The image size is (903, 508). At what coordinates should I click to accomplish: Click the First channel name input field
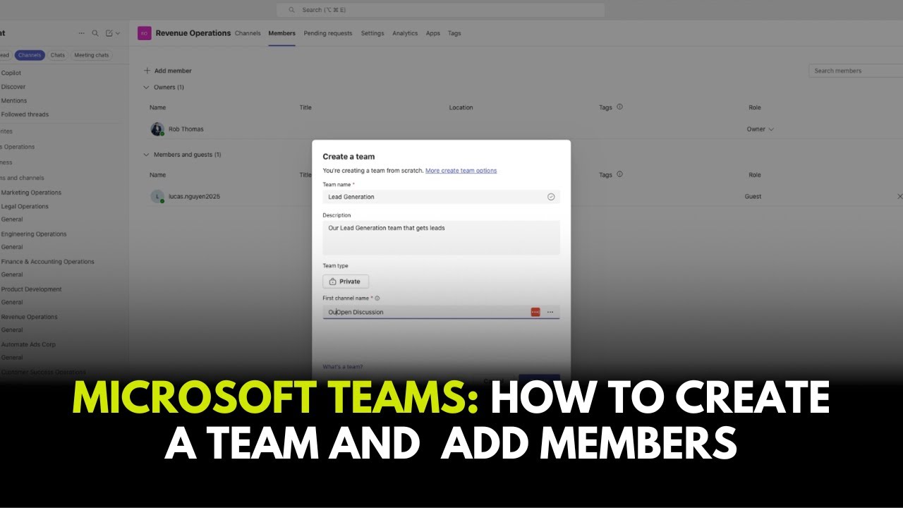441,312
